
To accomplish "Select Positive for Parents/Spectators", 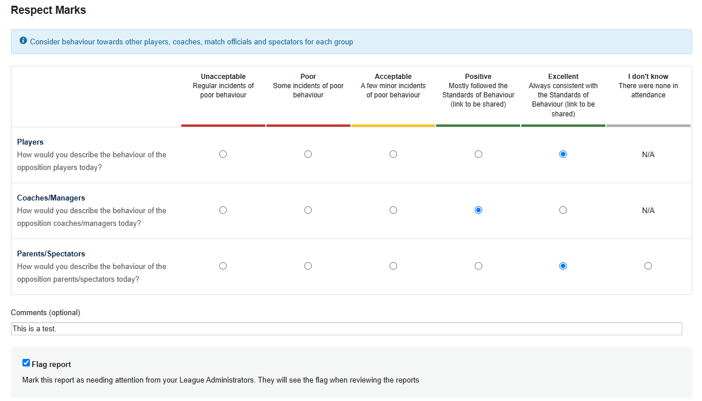I will click(478, 266).
